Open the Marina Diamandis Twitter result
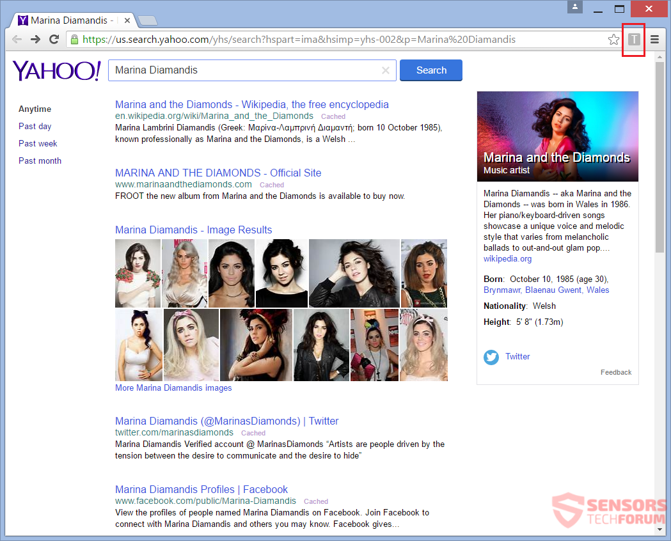The height and width of the screenshot is (541, 671). coord(226,421)
